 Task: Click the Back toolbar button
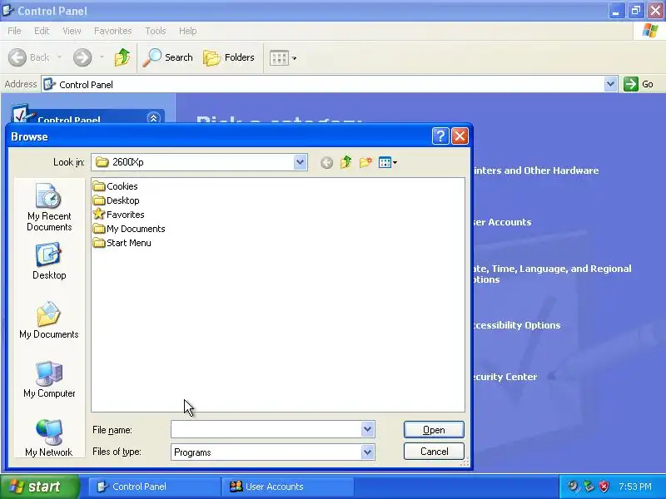[29, 57]
